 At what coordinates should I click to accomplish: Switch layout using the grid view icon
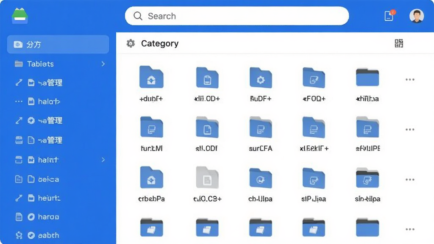(x=399, y=44)
